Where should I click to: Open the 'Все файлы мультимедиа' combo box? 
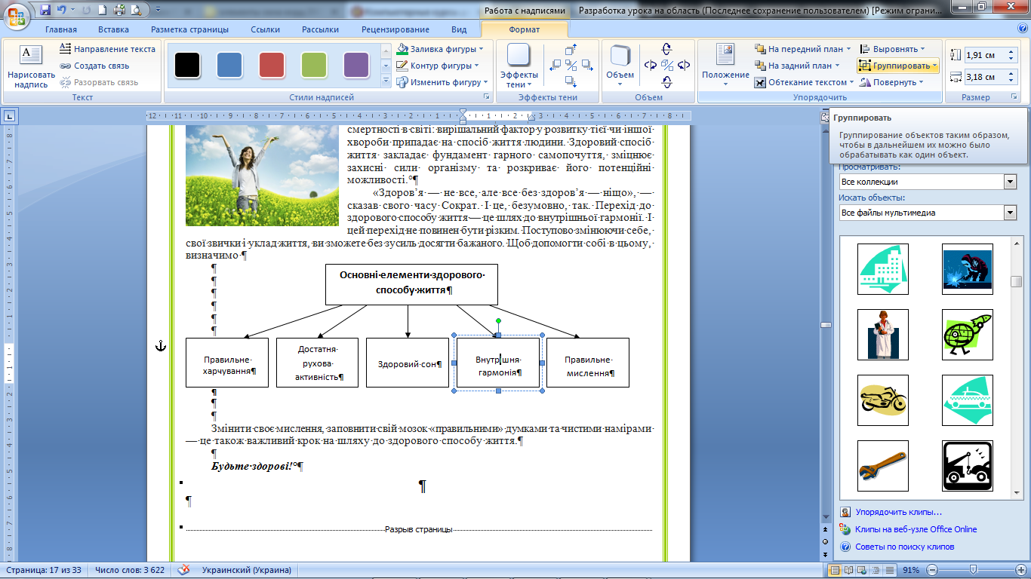tap(928, 213)
